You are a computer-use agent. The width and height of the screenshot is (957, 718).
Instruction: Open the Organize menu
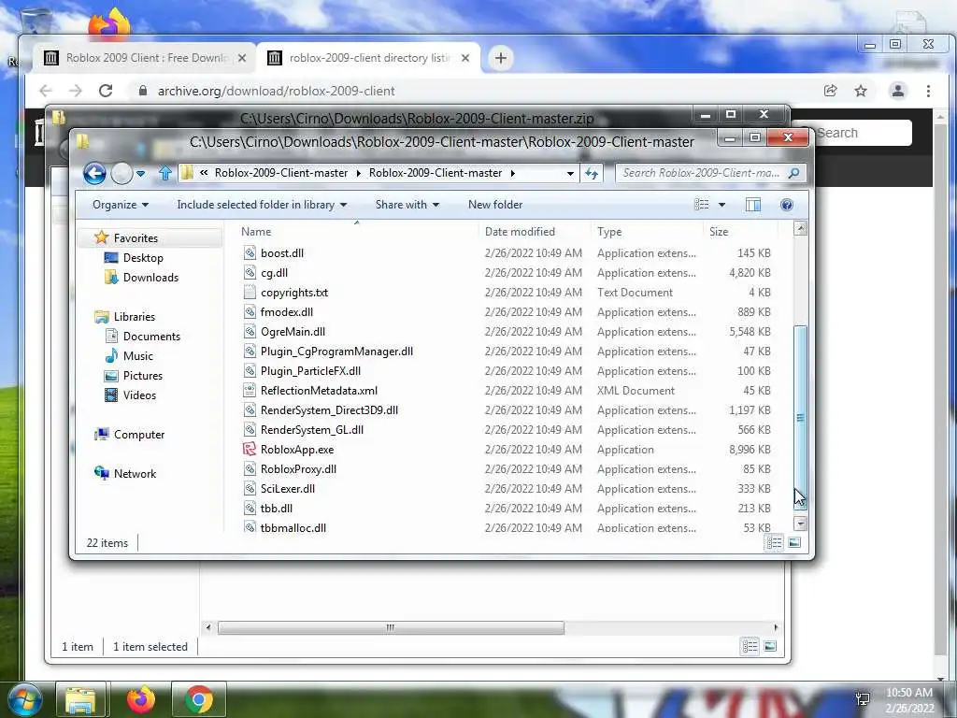pos(121,205)
